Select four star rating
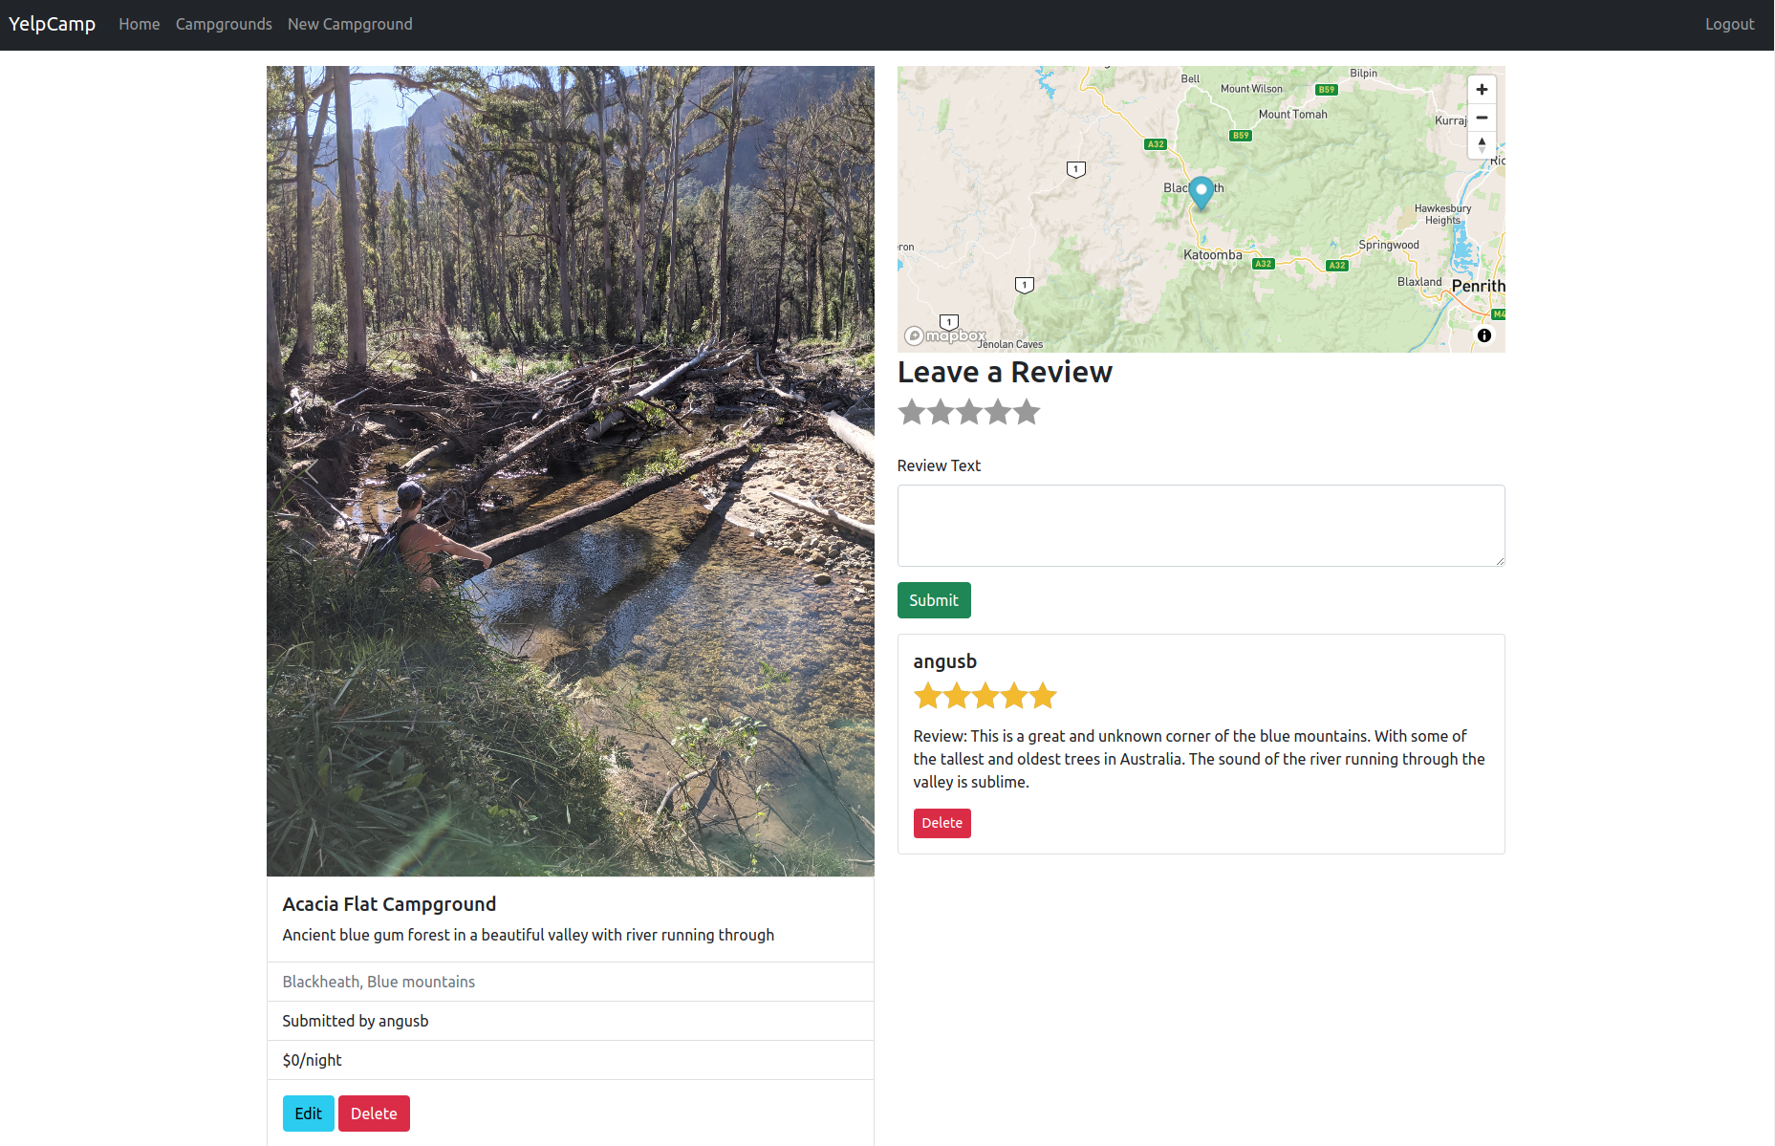This screenshot has width=1775, height=1146. click(x=998, y=412)
